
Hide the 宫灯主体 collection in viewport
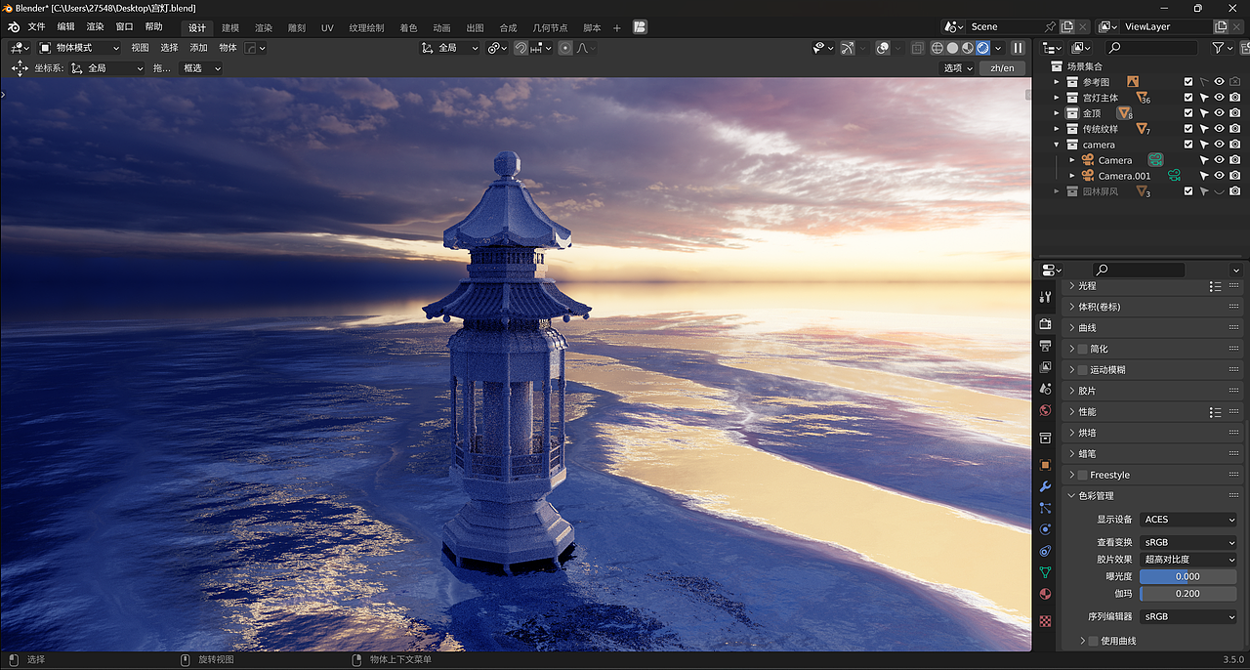[x=1219, y=98]
